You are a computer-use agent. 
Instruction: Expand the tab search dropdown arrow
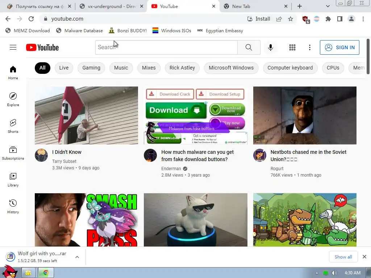(328, 7)
